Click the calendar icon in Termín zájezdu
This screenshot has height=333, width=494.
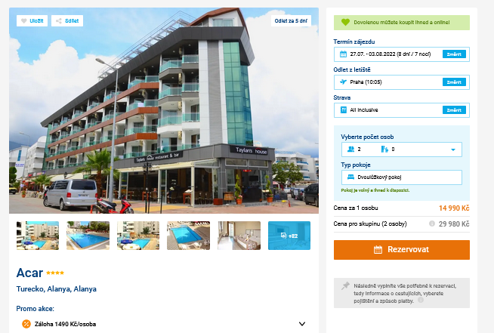point(343,54)
